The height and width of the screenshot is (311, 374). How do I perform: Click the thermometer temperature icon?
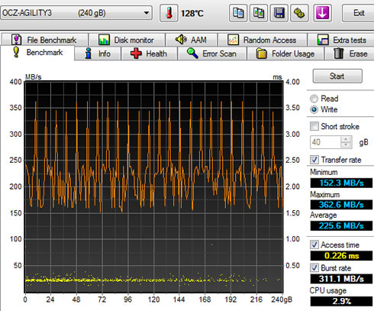pyautogui.click(x=169, y=13)
